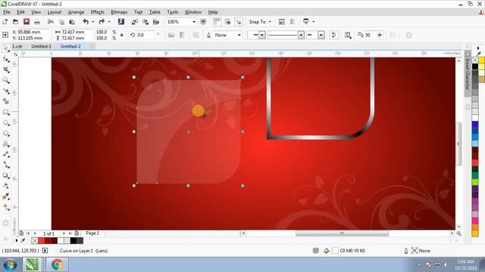485x272 pixels.
Task: Click the New document icon
Action: [5, 22]
